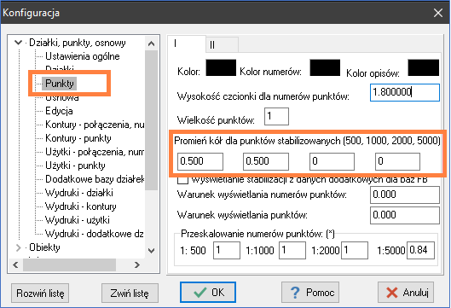Focus fourth circle radius field
This screenshot has width=451, height=308.
(397, 161)
